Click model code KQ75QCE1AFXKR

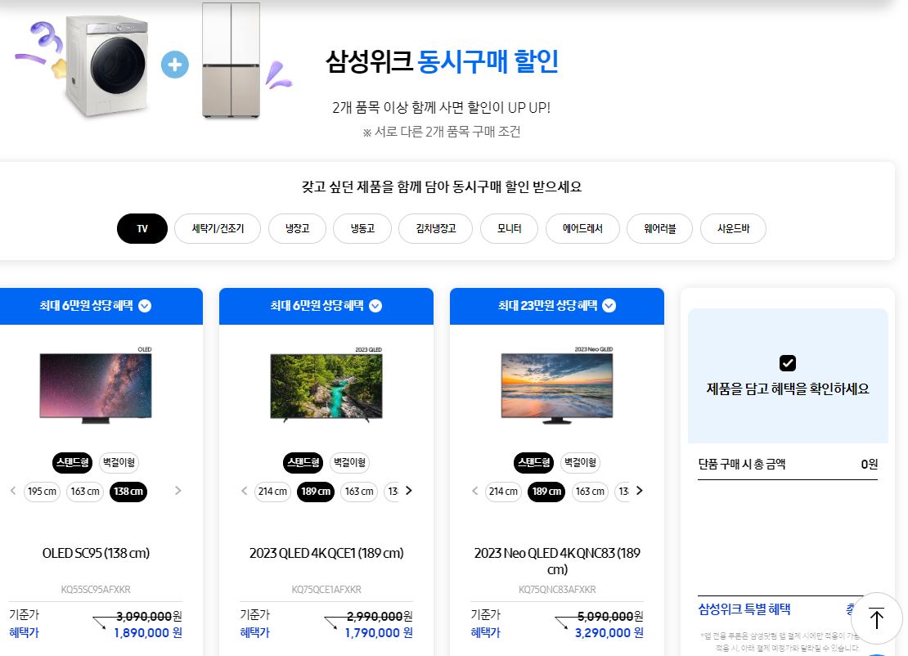326,590
